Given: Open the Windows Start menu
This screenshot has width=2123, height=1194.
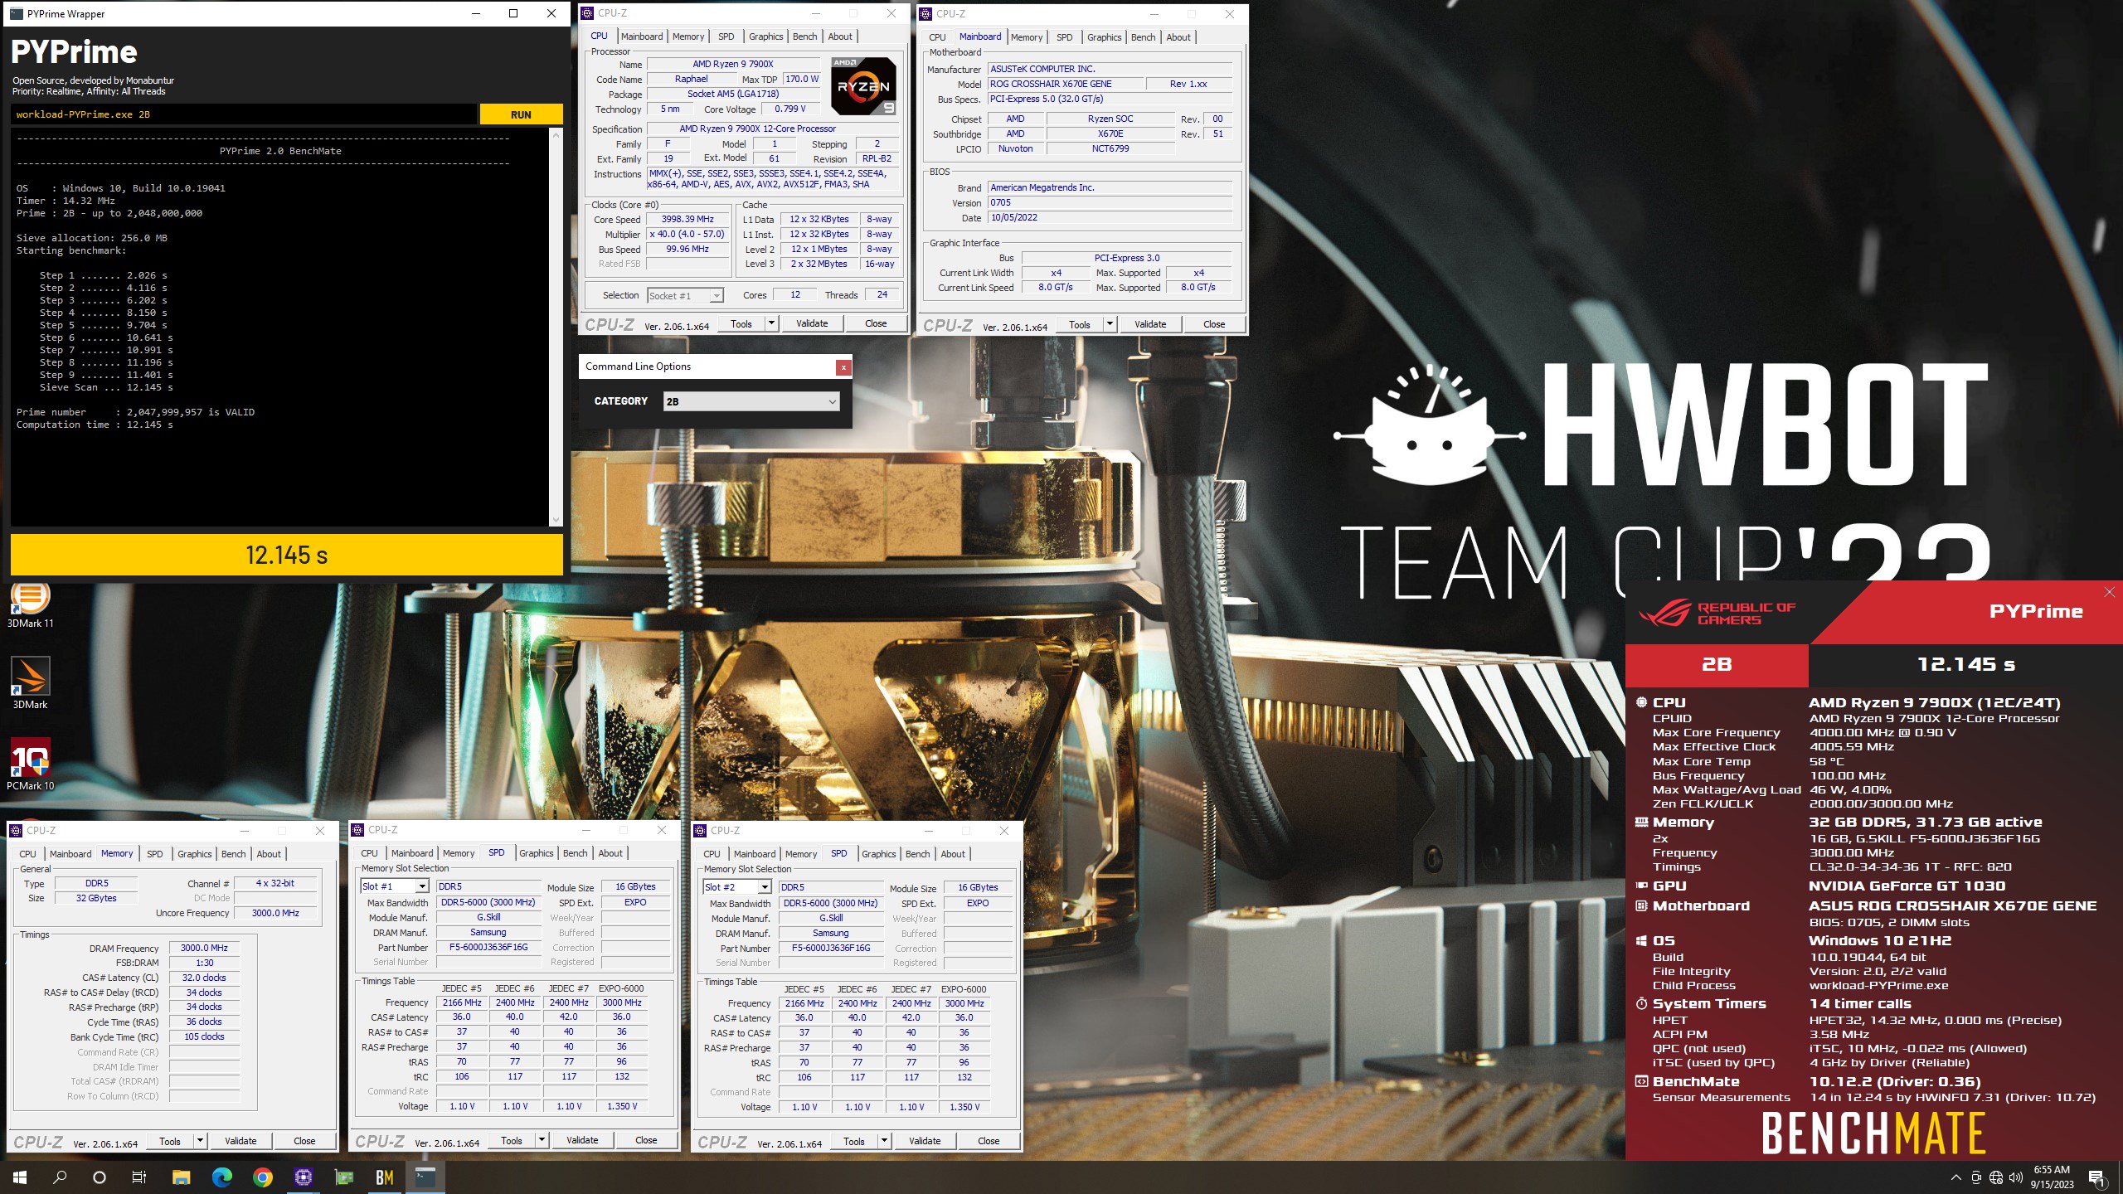Looking at the screenshot, I should (20, 1177).
